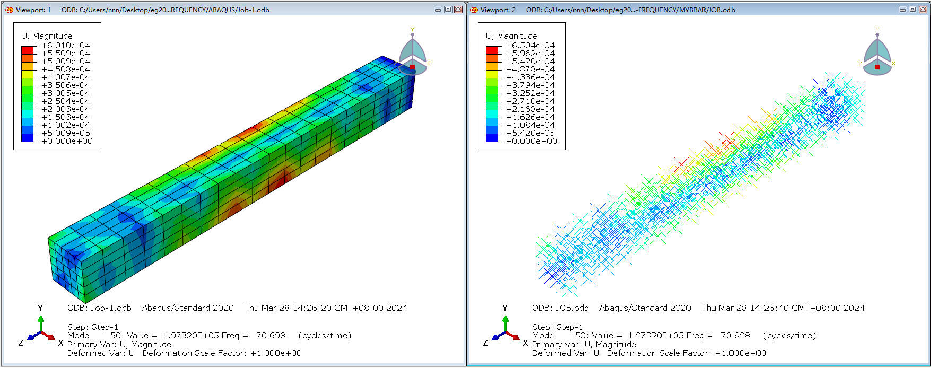Click the 'U, Magnitude' legend title in Viewport 1
The height and width of the screenshot is (368, 931).
[47, 36]
